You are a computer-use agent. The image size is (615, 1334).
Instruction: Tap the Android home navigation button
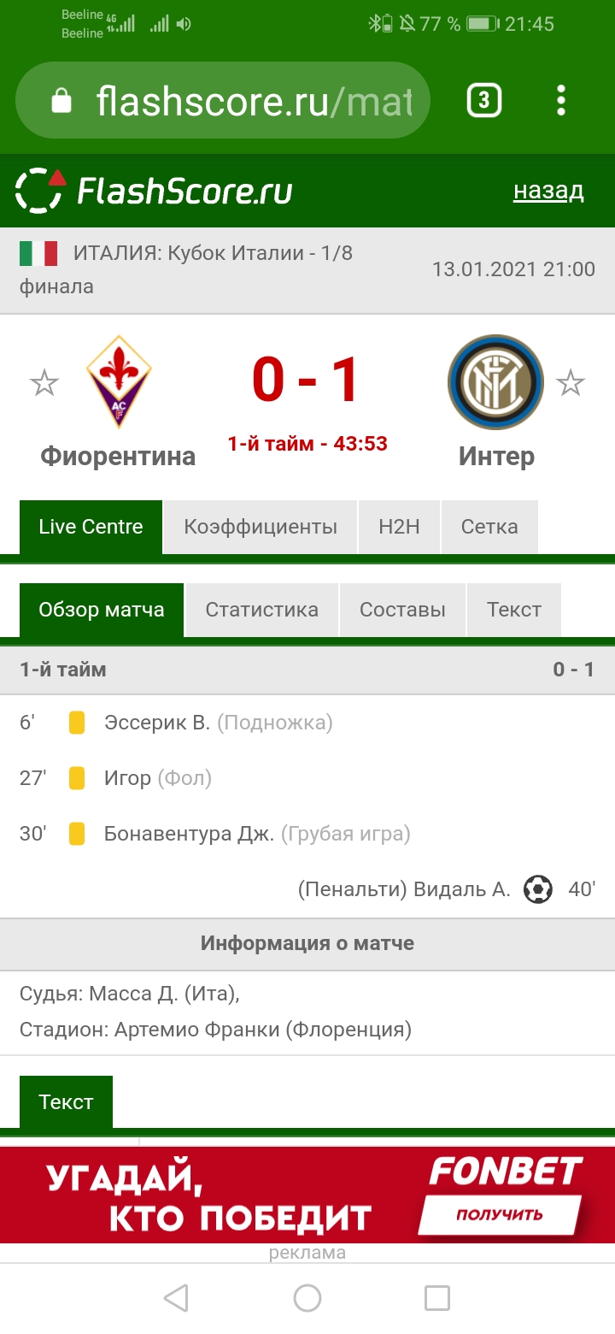[307, 1298]
